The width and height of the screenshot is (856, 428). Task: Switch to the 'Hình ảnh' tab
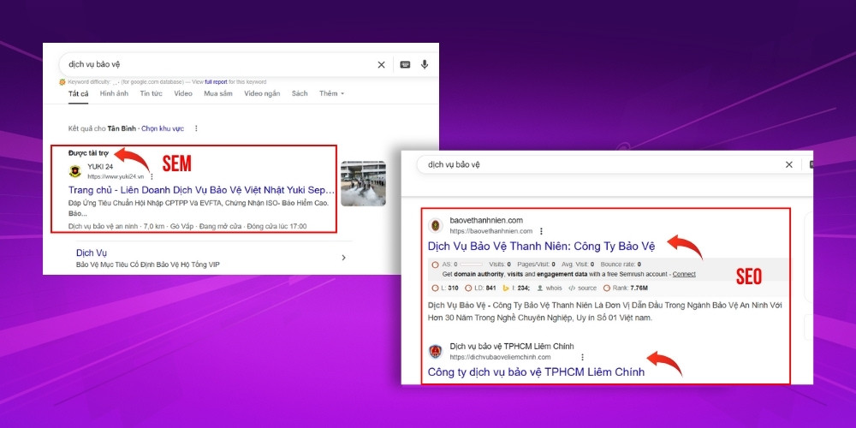click(114, 93)
